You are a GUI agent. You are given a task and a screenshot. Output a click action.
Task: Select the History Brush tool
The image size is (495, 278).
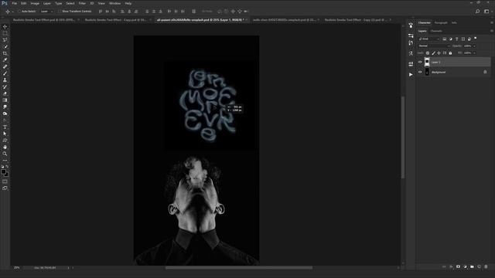(x=5, y=86)
